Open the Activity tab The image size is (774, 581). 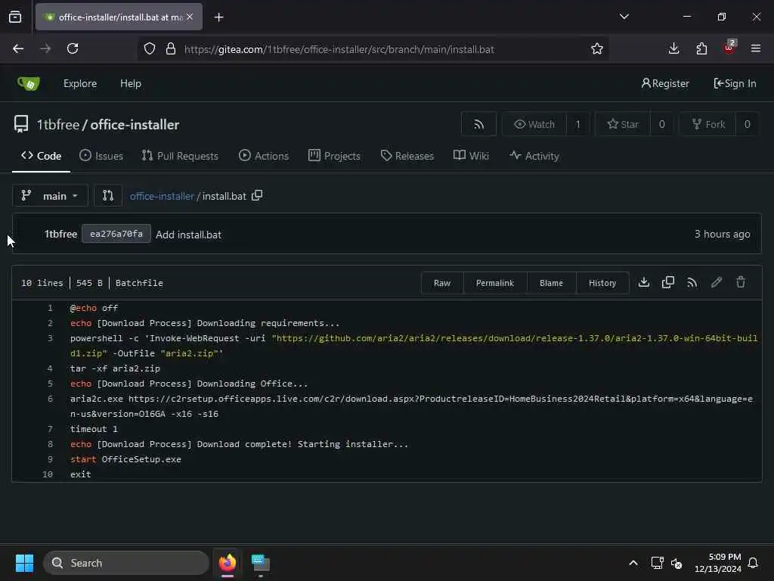(x=534, y=156)
